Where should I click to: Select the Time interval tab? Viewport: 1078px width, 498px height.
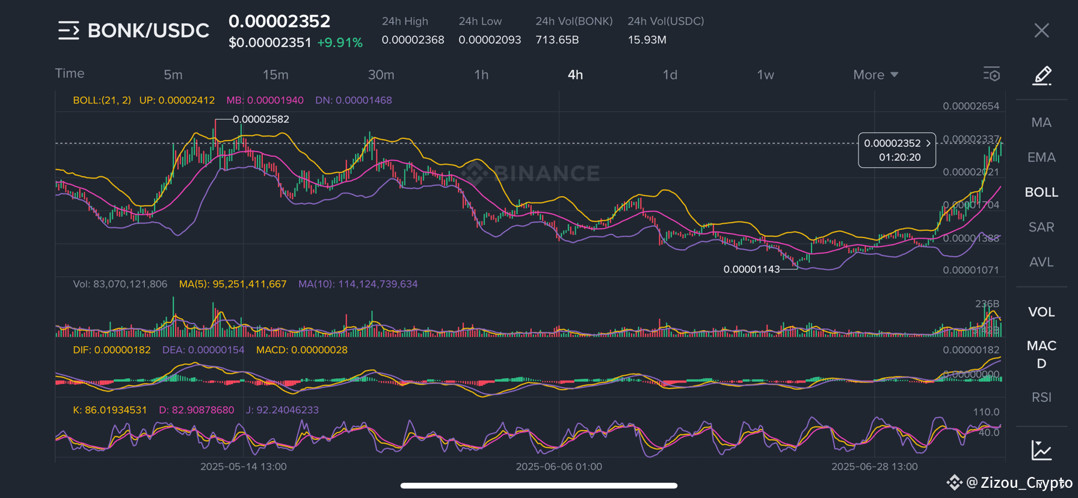tap(70, 73)
